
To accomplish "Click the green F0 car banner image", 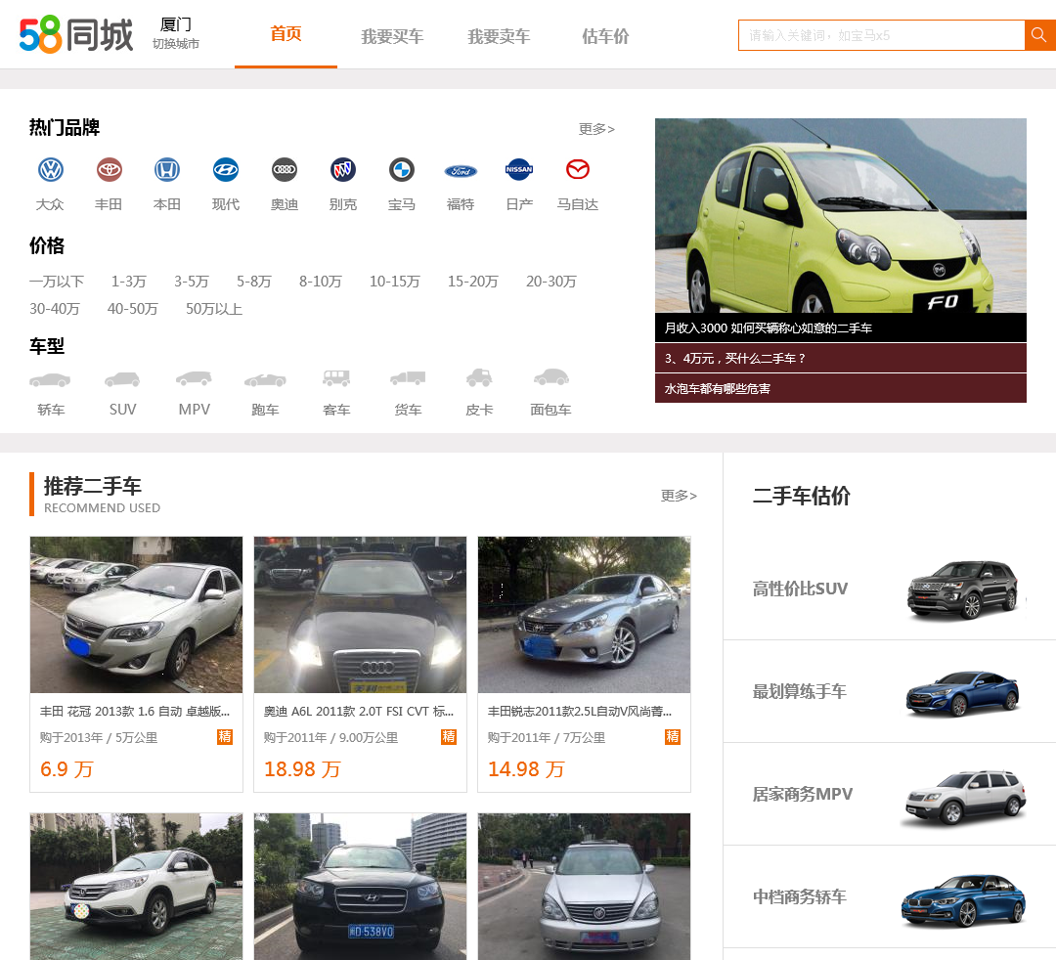I will tap(841, 215).
